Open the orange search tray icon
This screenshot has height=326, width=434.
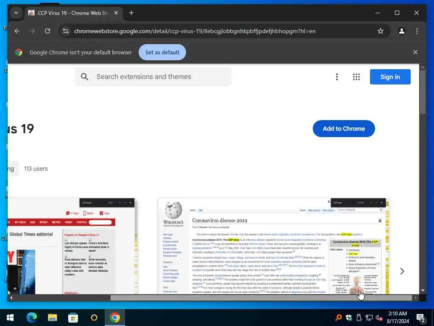click(338, 318)
